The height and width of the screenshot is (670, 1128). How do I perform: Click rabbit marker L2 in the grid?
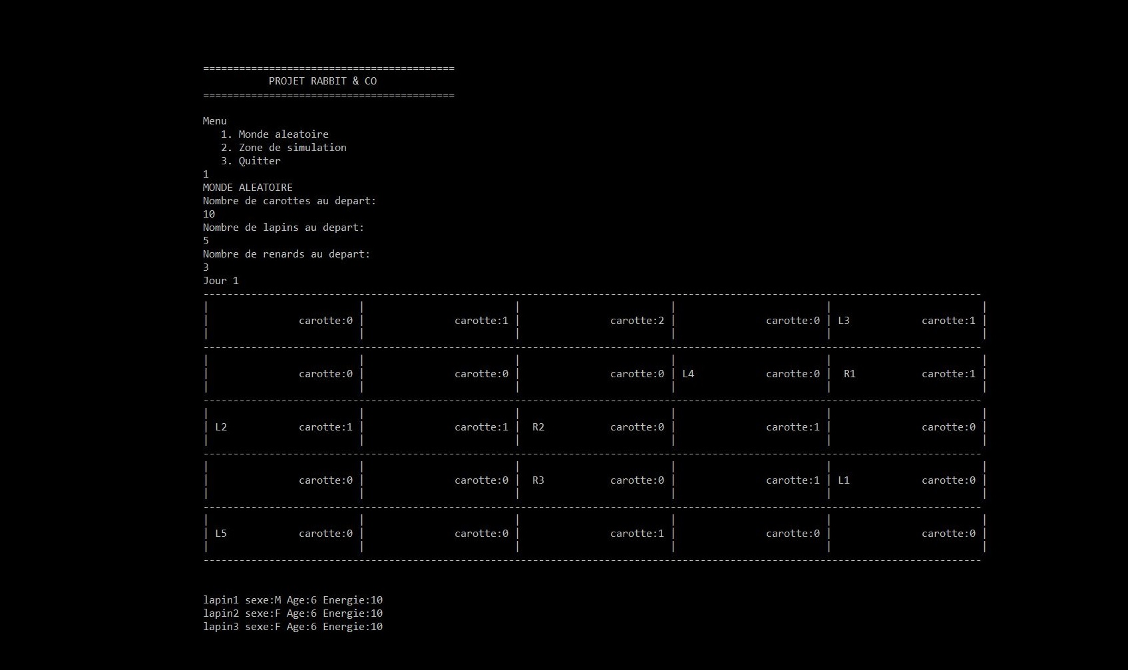pos(221,427)
